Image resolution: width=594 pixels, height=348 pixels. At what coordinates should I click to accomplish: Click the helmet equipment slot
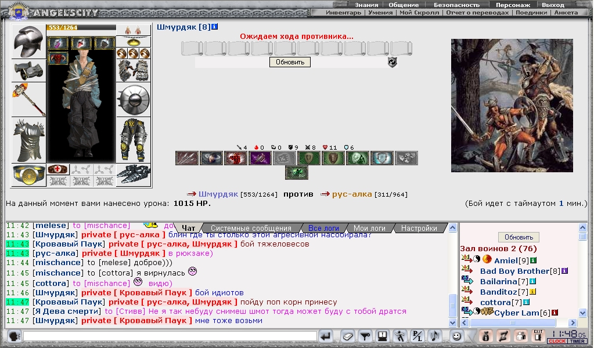pyautogui.click(x=29, y=42)
